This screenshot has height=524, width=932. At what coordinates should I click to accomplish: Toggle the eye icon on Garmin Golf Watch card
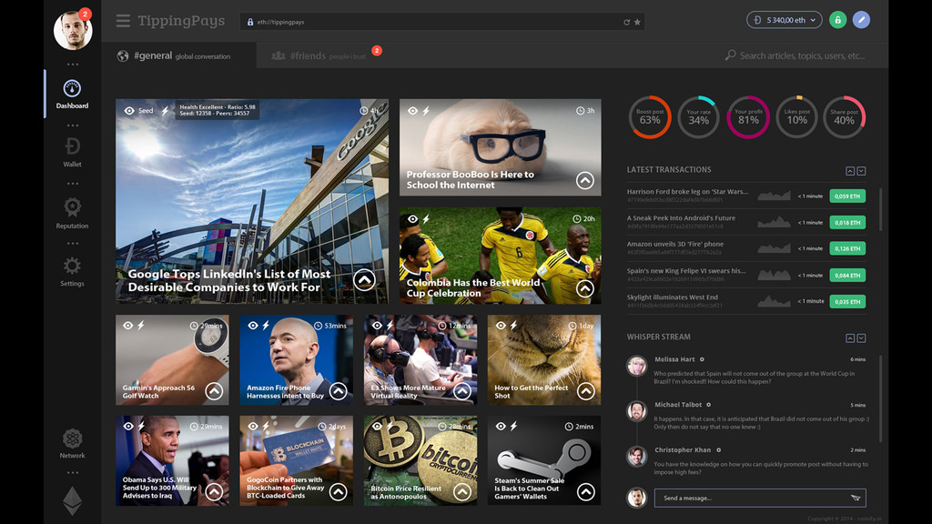click(127, 325)
